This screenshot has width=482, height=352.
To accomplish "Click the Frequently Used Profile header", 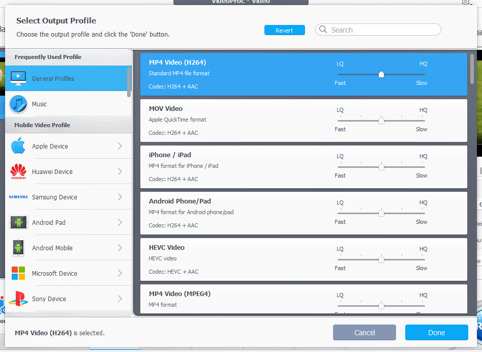I will (48, 57).
